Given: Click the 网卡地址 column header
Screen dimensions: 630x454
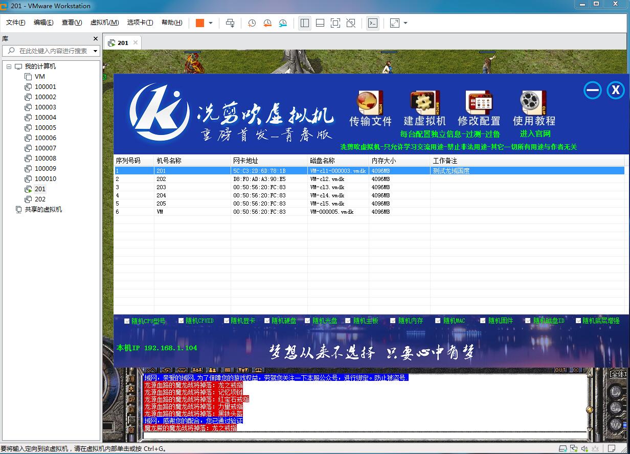Looking at the screenshot, I should (x=269, y=161).
